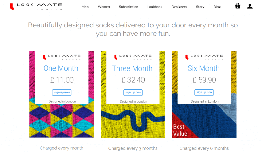Screen dimensions: 262x152
Task: Open the Story menu item
Action: 200,7
